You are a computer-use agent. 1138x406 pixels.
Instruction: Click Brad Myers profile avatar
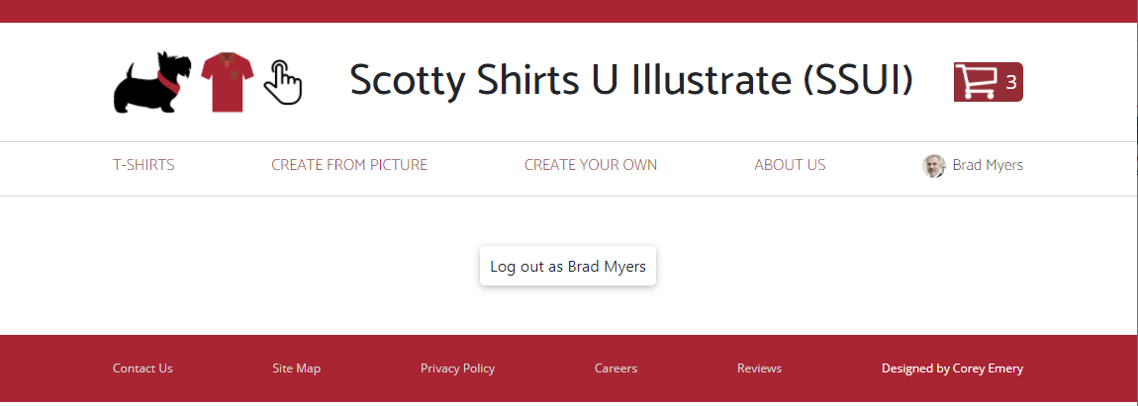[x=933, y=166]
